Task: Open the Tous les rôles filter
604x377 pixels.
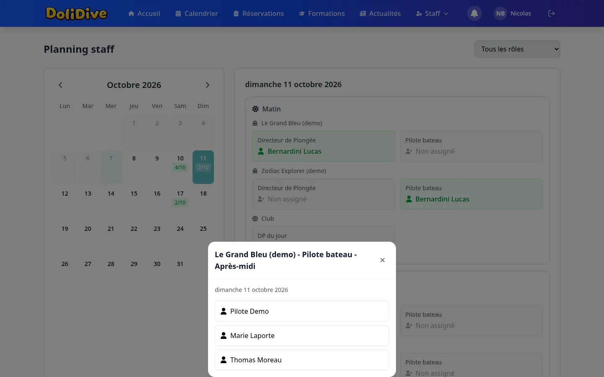Action: (517, 49)
